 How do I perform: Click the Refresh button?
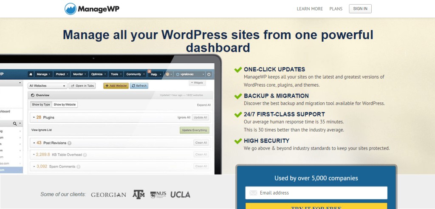pyautogui.click(x=139, y=86)
